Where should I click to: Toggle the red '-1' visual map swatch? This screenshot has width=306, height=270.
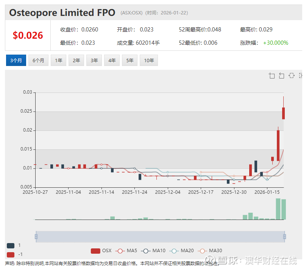point(11,254)
